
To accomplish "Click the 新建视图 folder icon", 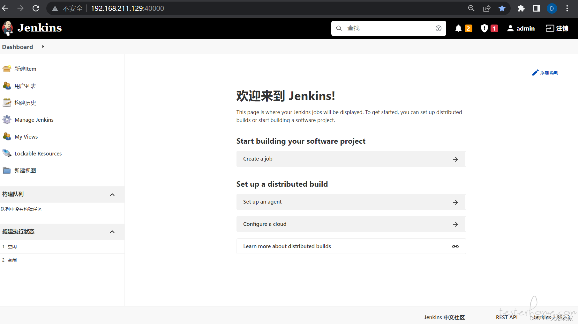I will (x=7, y=170).
